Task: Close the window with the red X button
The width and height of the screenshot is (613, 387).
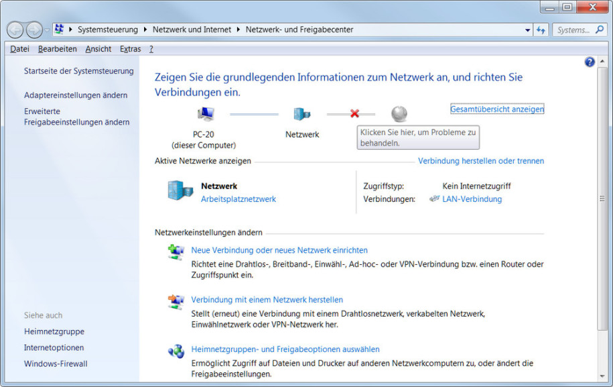Action: point(593,7)
